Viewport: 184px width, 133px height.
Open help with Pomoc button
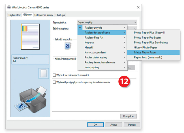pos(132,125)
